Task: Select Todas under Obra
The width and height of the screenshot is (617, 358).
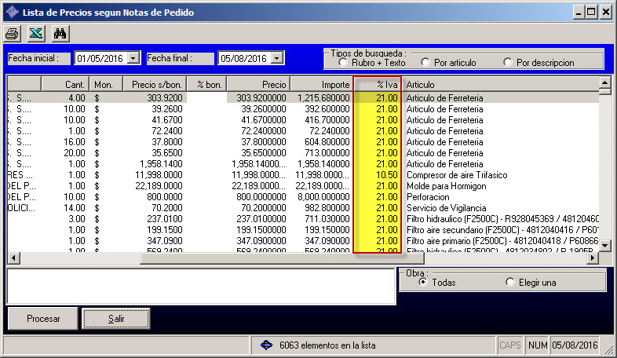Action: point(424,282)
